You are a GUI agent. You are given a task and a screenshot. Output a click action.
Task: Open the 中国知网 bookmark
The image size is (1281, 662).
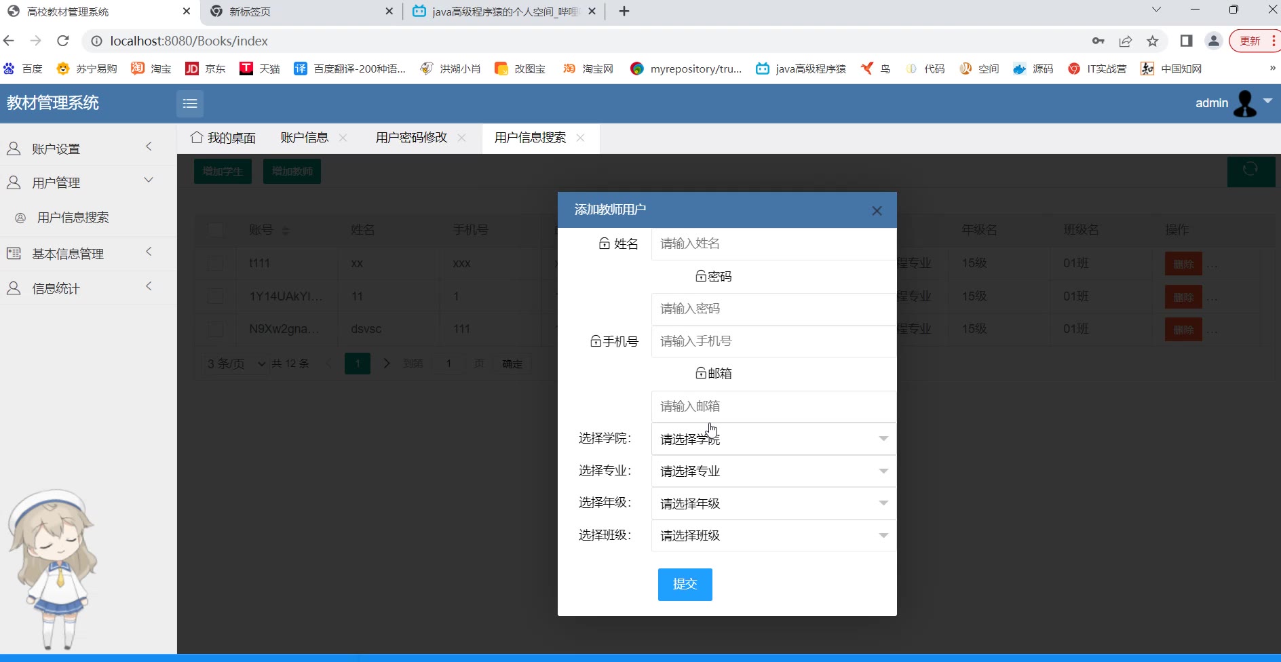tap(1171, 69)
